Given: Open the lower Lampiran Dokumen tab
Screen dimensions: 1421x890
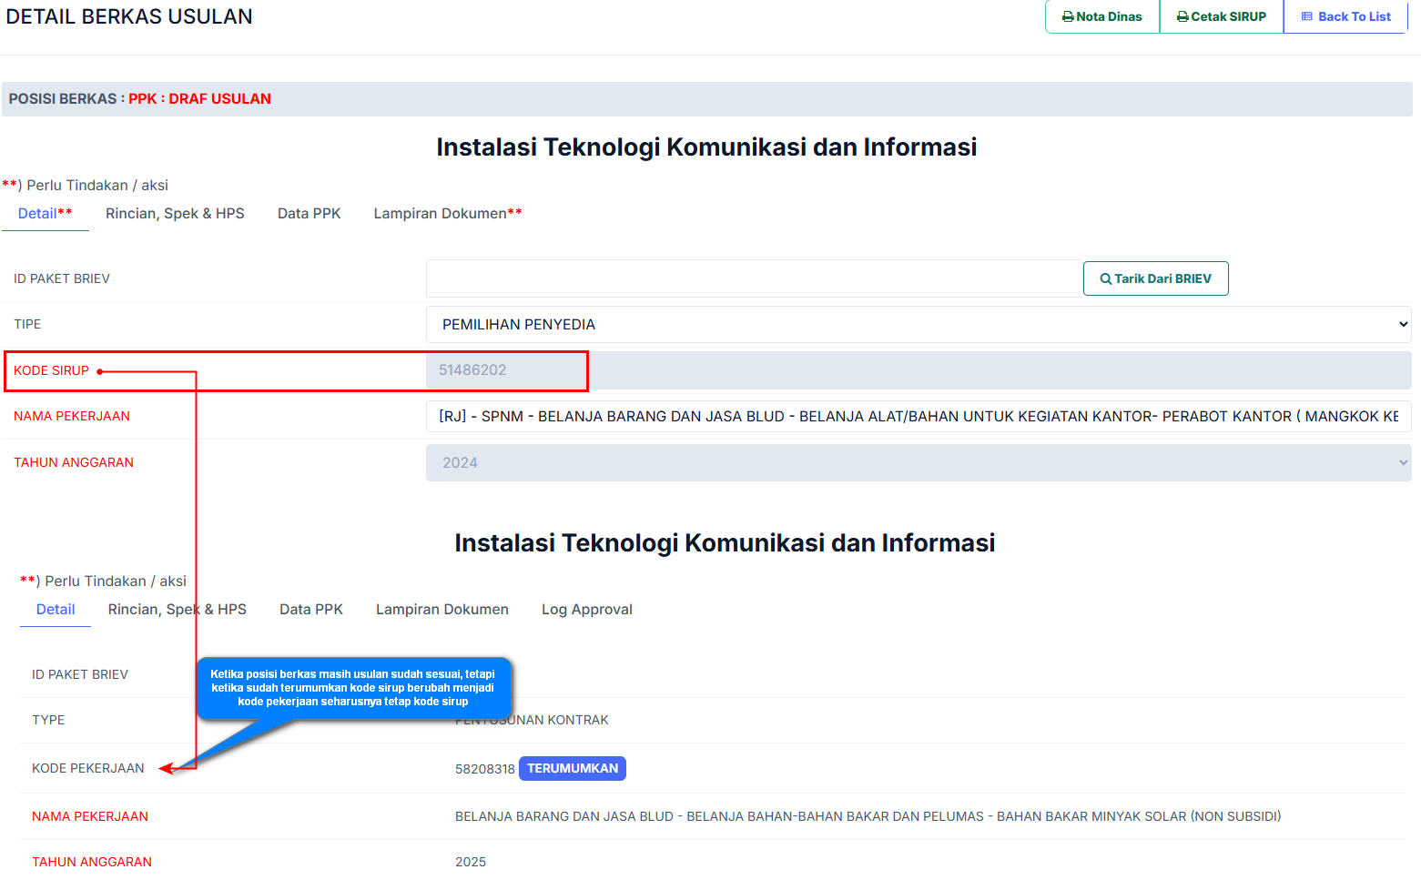Looking at the screenshot, I should coord(442,610).
